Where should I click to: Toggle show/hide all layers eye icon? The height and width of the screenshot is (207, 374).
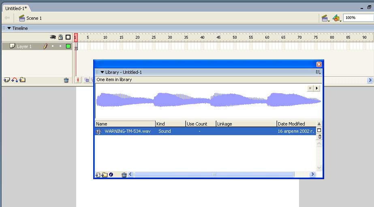[x=53, y=37]
